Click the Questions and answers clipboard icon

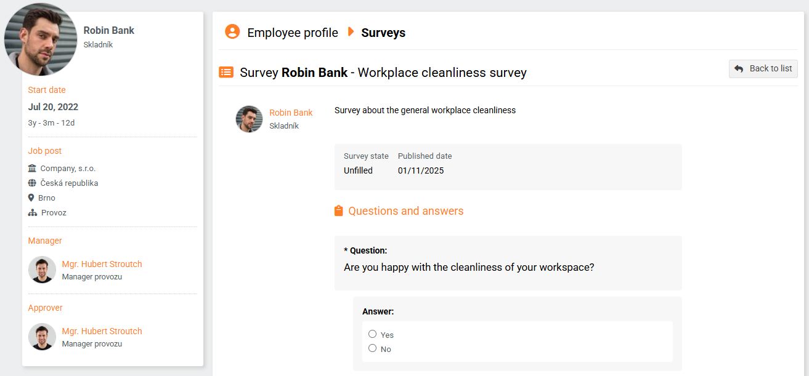[x=338, y=211]
